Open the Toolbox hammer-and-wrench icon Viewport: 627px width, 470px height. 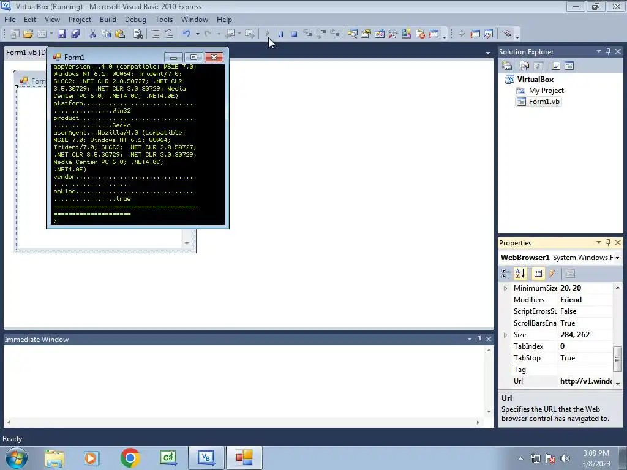tap(393, 34)
